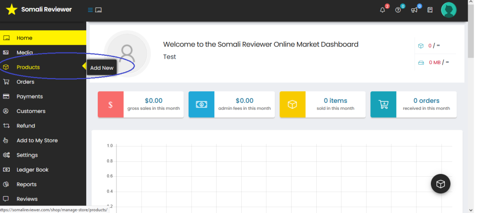477x213 pixels.
Task: Click the Payments credit card icon
Action: tap(6, 96)
